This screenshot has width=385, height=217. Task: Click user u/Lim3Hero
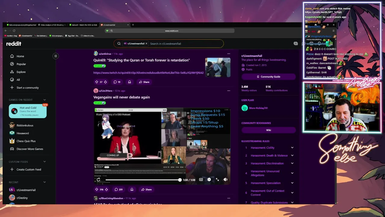pyautogui.click(x=106, y=91)
